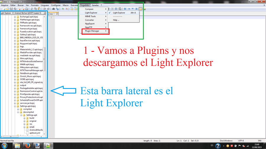Open the Compare plugin submenu
Image resolution: width=266 pixels, height=149 pixels.
click(x=93, y=9)
